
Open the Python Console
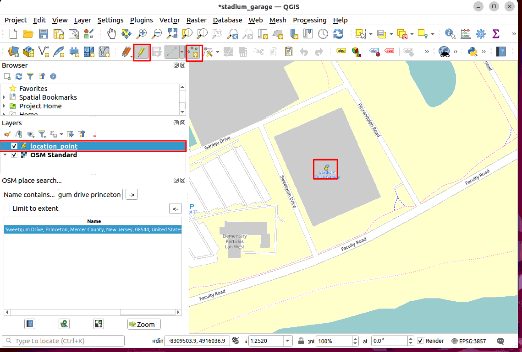pos(473,52)
